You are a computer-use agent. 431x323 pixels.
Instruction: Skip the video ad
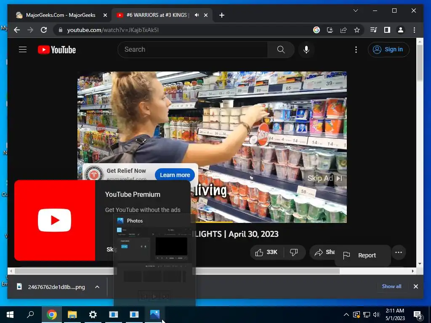[325, 178]
